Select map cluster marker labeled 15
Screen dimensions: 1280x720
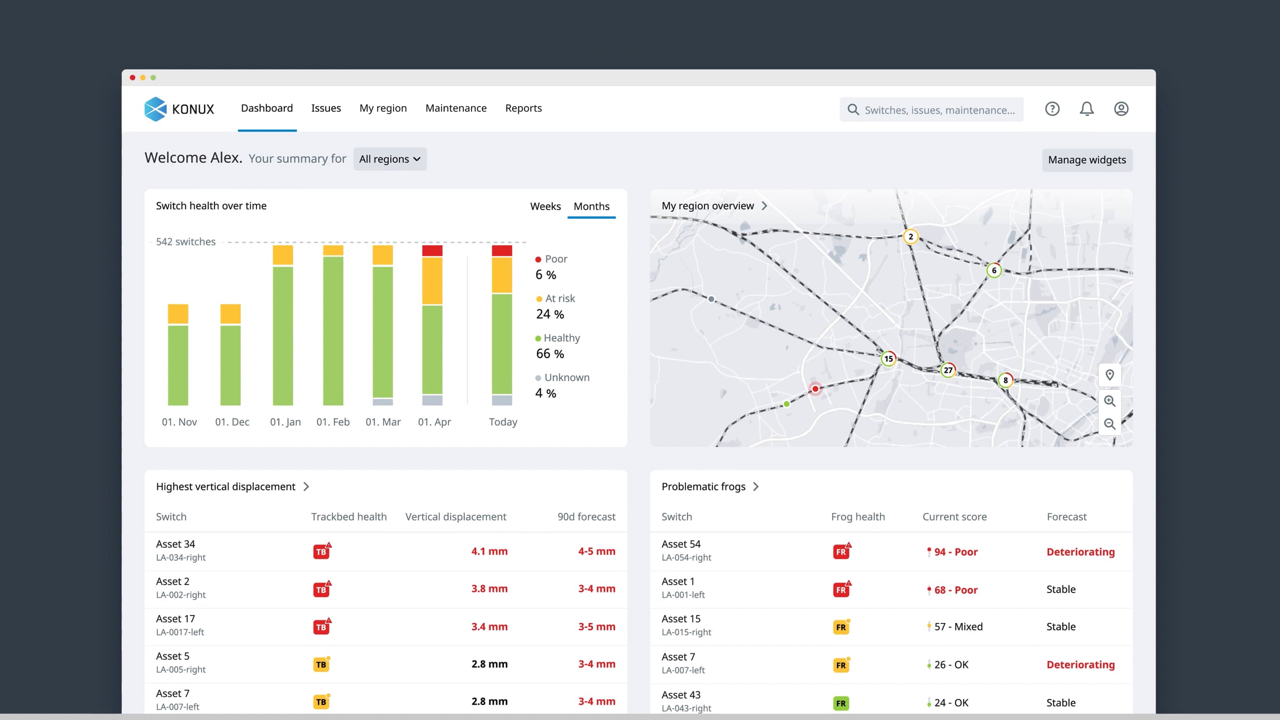(889, 358)
